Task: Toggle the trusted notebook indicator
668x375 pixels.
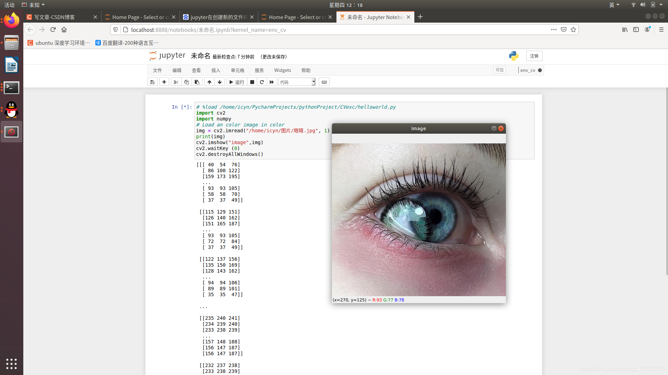Action: [x=499, y=70]
